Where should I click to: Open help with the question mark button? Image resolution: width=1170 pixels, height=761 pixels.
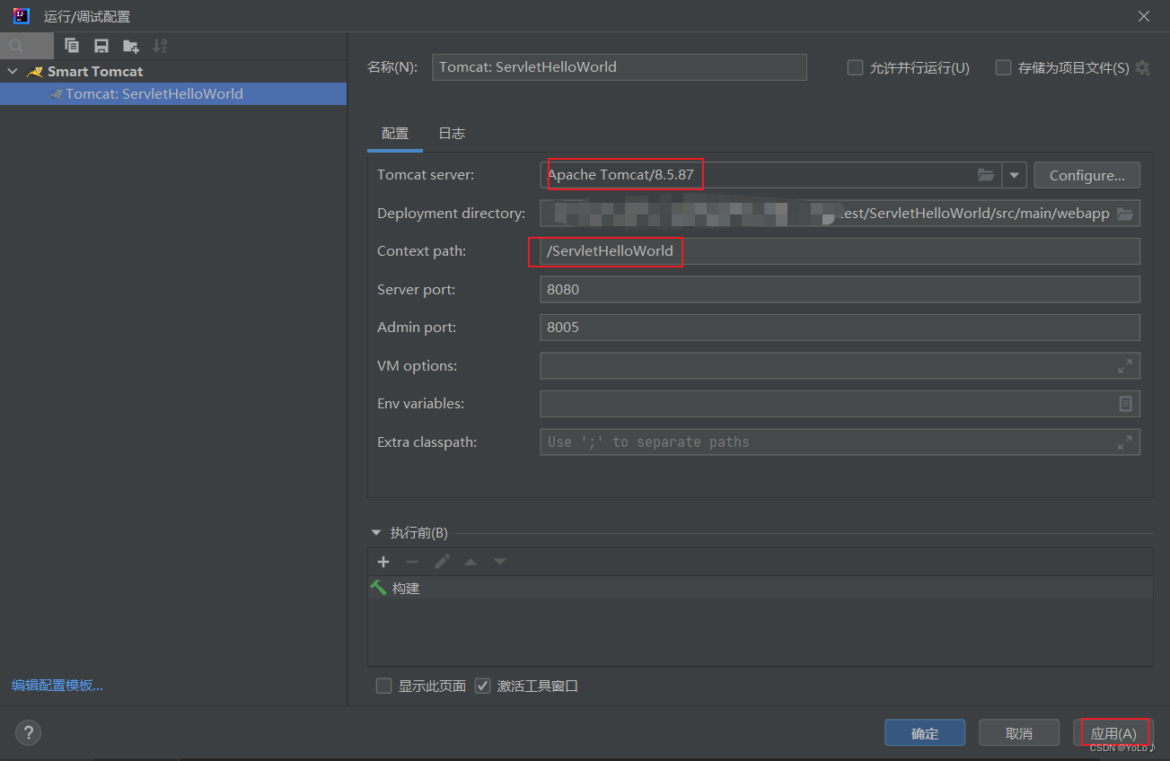[x=28, y=732]
